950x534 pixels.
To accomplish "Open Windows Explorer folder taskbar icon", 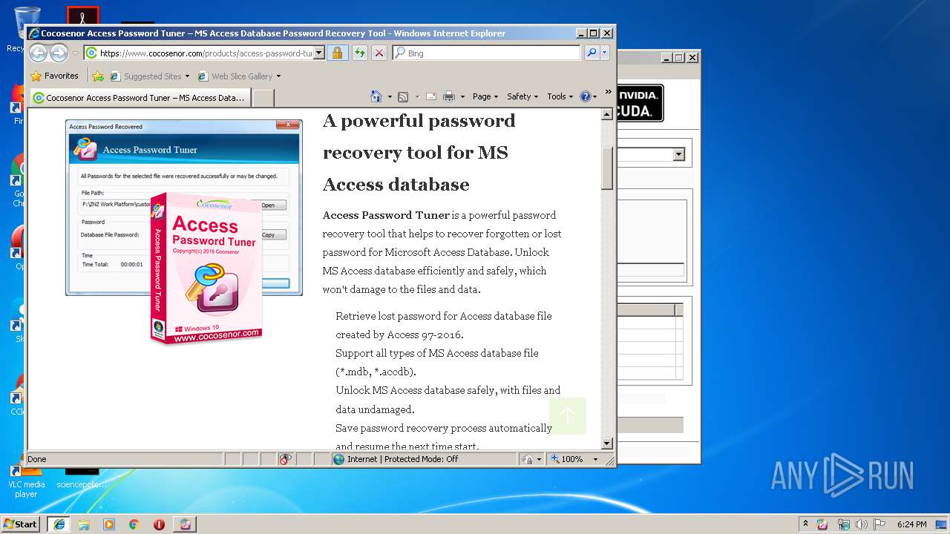I will click(x=84, y=524).
